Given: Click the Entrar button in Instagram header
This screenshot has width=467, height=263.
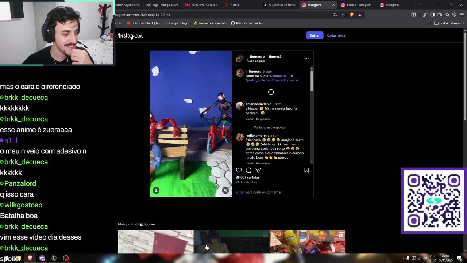Looking at the screenshot, I should (x=314, y=35).
